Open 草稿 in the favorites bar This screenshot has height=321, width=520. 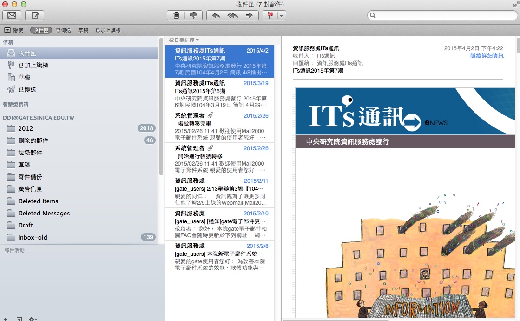tap(83, 30)
